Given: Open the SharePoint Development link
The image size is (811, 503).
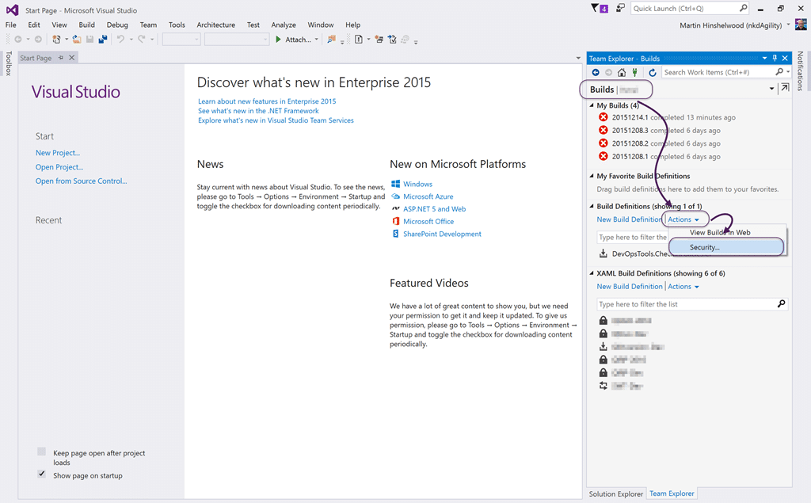Looking at the screenshot, I should (442, 234).
